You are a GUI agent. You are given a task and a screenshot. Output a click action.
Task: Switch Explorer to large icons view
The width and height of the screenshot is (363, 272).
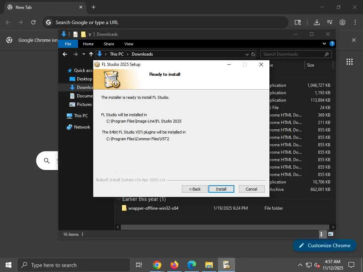(331, 234)
